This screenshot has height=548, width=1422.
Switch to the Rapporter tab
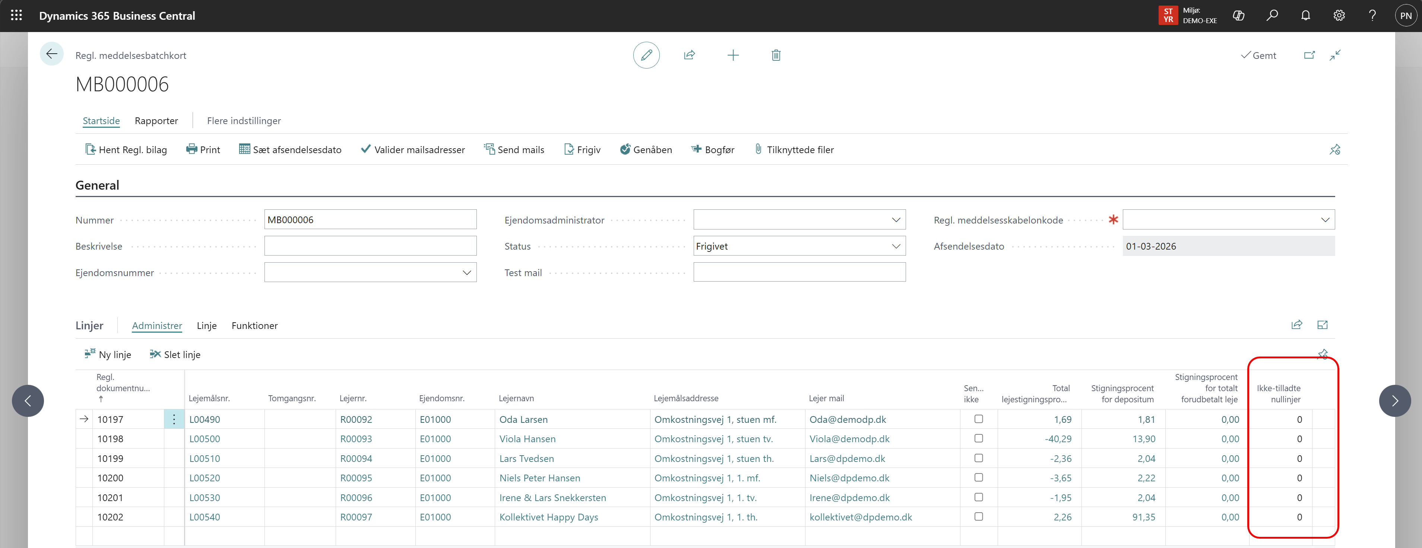tap(156, 121)
